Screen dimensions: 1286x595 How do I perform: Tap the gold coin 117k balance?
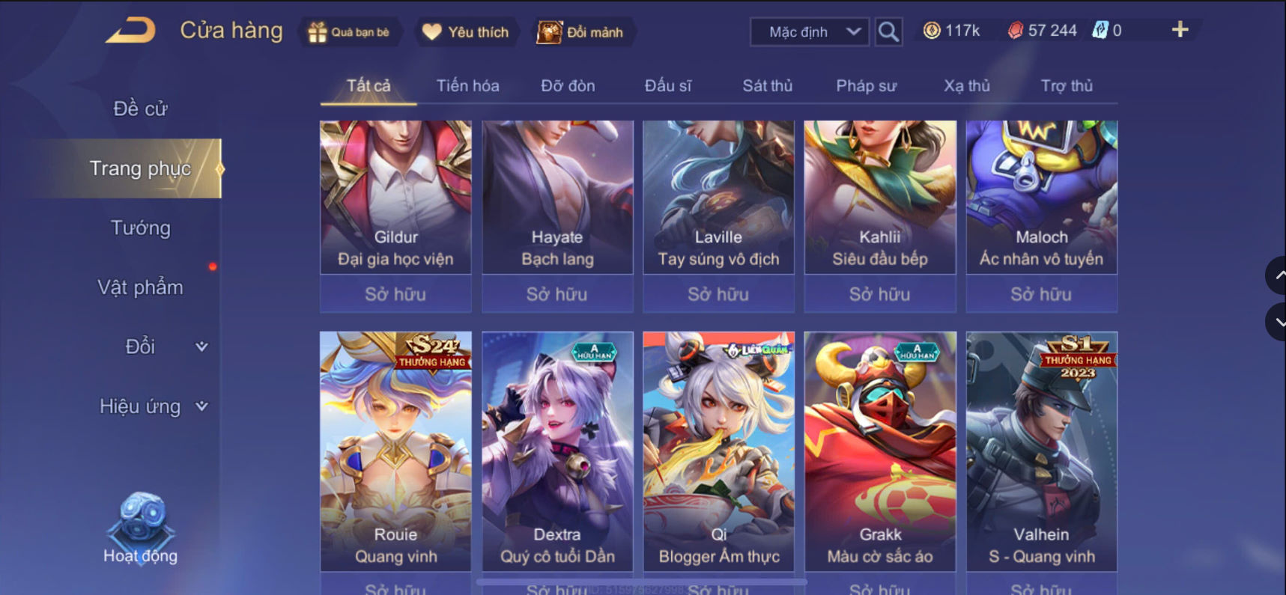pyautogui.click(x=951, y=31)
